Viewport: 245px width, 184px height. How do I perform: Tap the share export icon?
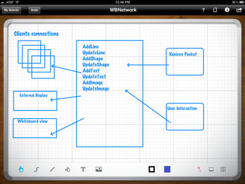(239, 10)
